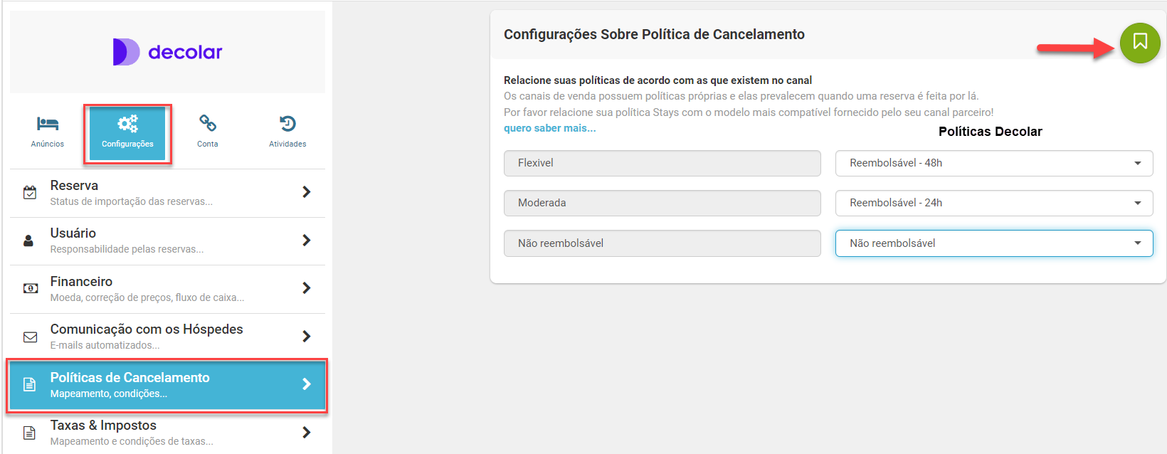This screenshot has height=454, width=1167.
Task: Click the green bookmark save button
Action: (1139, 43)
